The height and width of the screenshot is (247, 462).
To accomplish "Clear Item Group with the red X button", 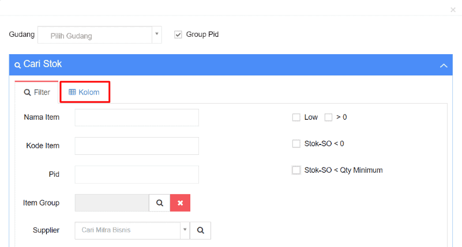I will point(180,203).
